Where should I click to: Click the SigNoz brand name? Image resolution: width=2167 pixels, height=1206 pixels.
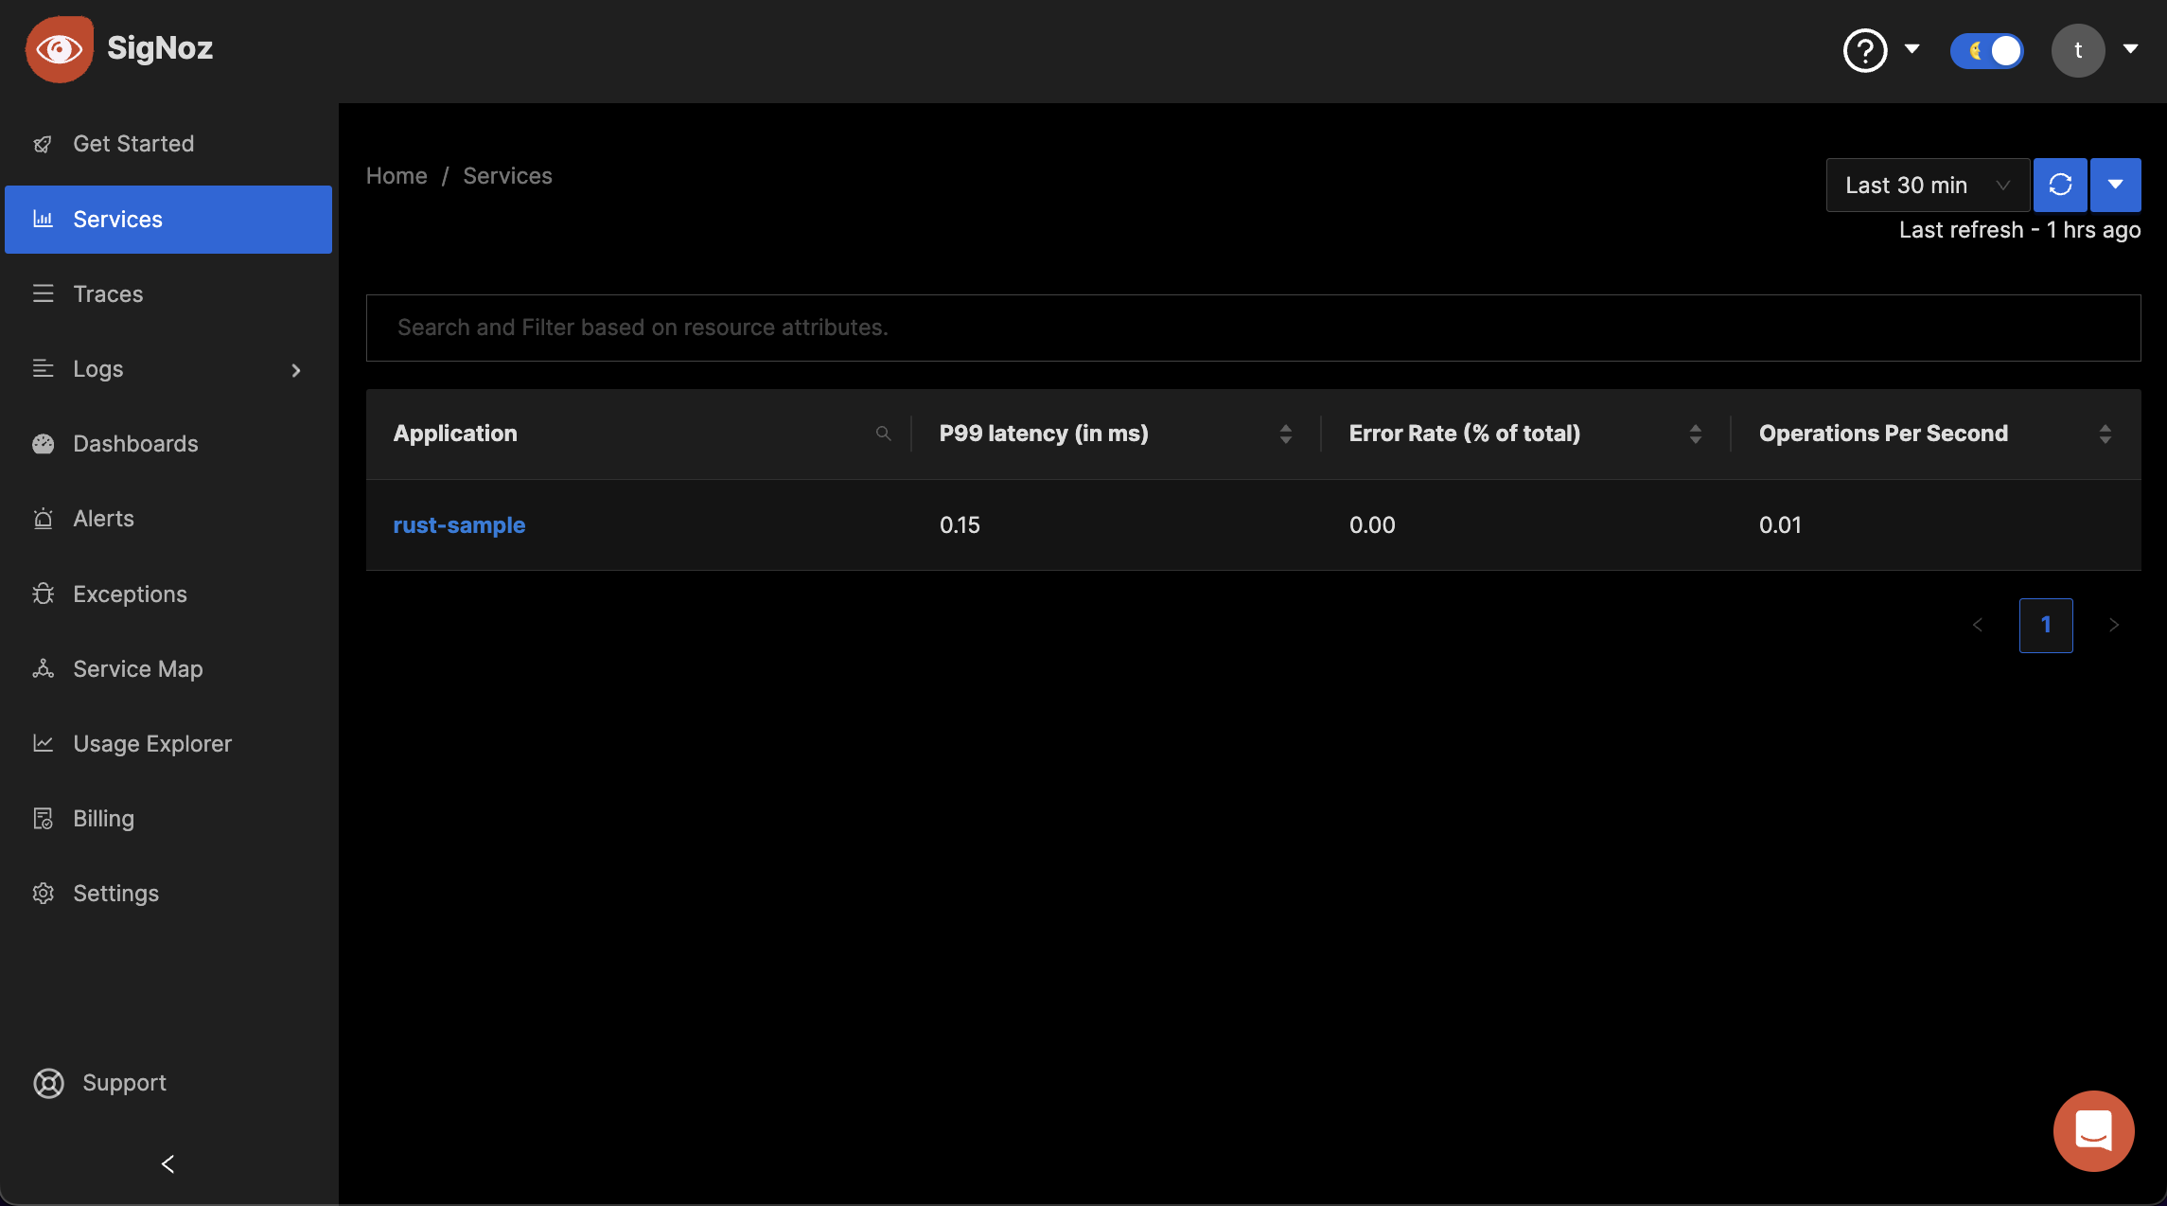click(x=160, y=48)
